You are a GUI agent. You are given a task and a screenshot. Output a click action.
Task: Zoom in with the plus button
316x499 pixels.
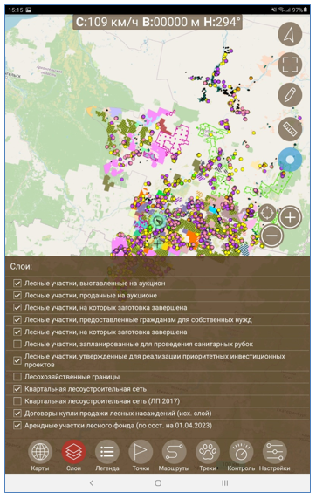(x=290, y=218)
